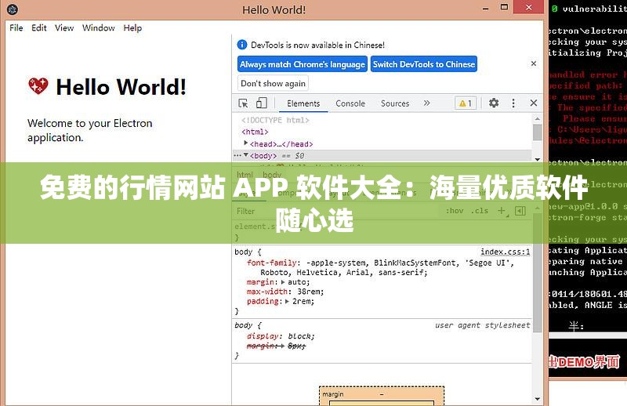This screenshot has height=406, width=627.
Task: Click the Hello World! heading text
Action: pyautogui.click(x=121, y=87)
